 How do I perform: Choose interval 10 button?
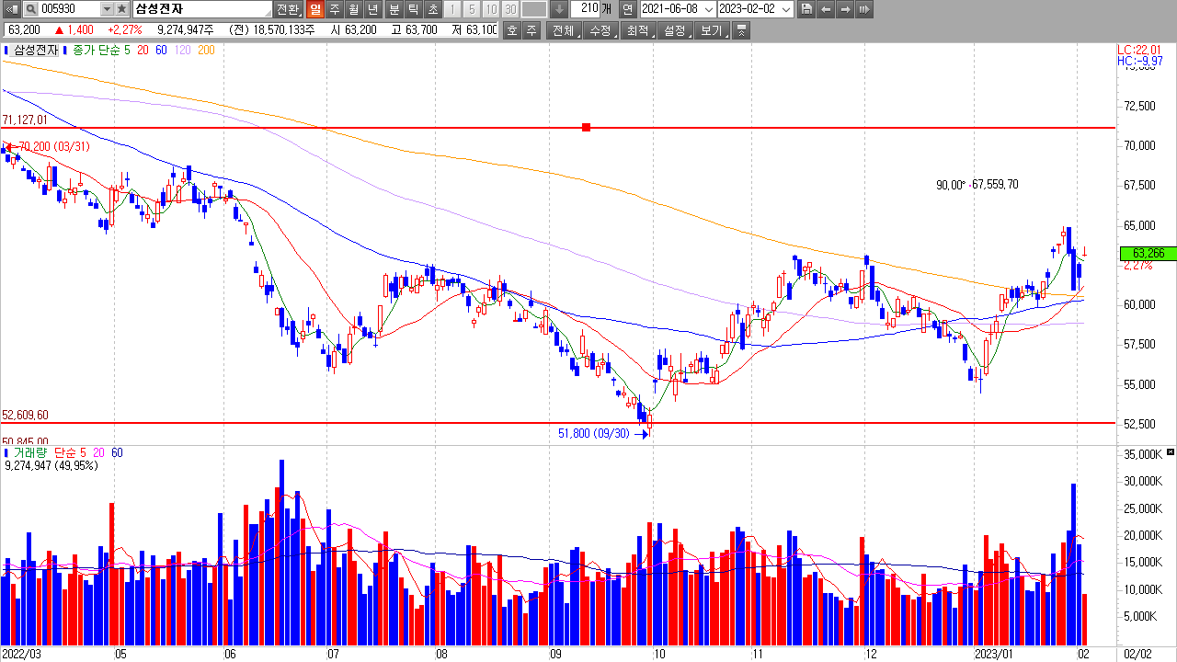[490, 9]
